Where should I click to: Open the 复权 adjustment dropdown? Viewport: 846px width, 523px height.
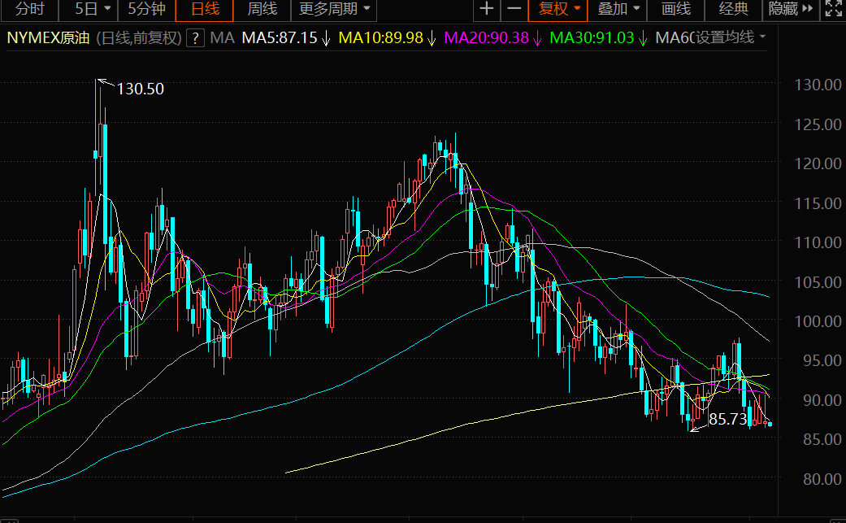coord(558,9)
